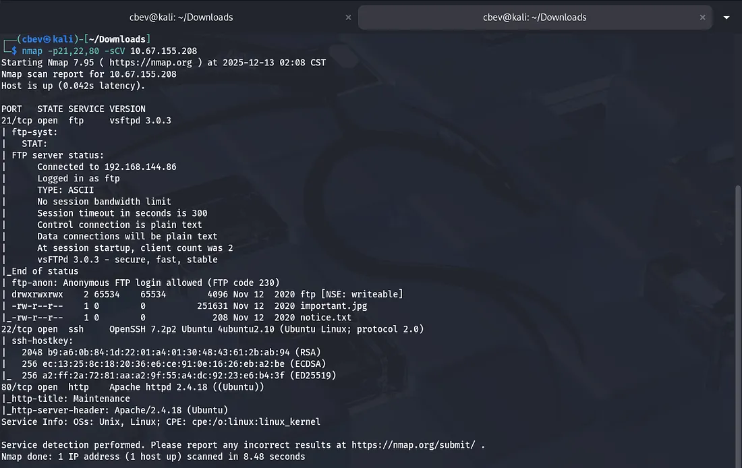The width and height of the screenshot is (742, 468).
Task: Click the cbev@kali prompt username
Action: click(34, 39)
